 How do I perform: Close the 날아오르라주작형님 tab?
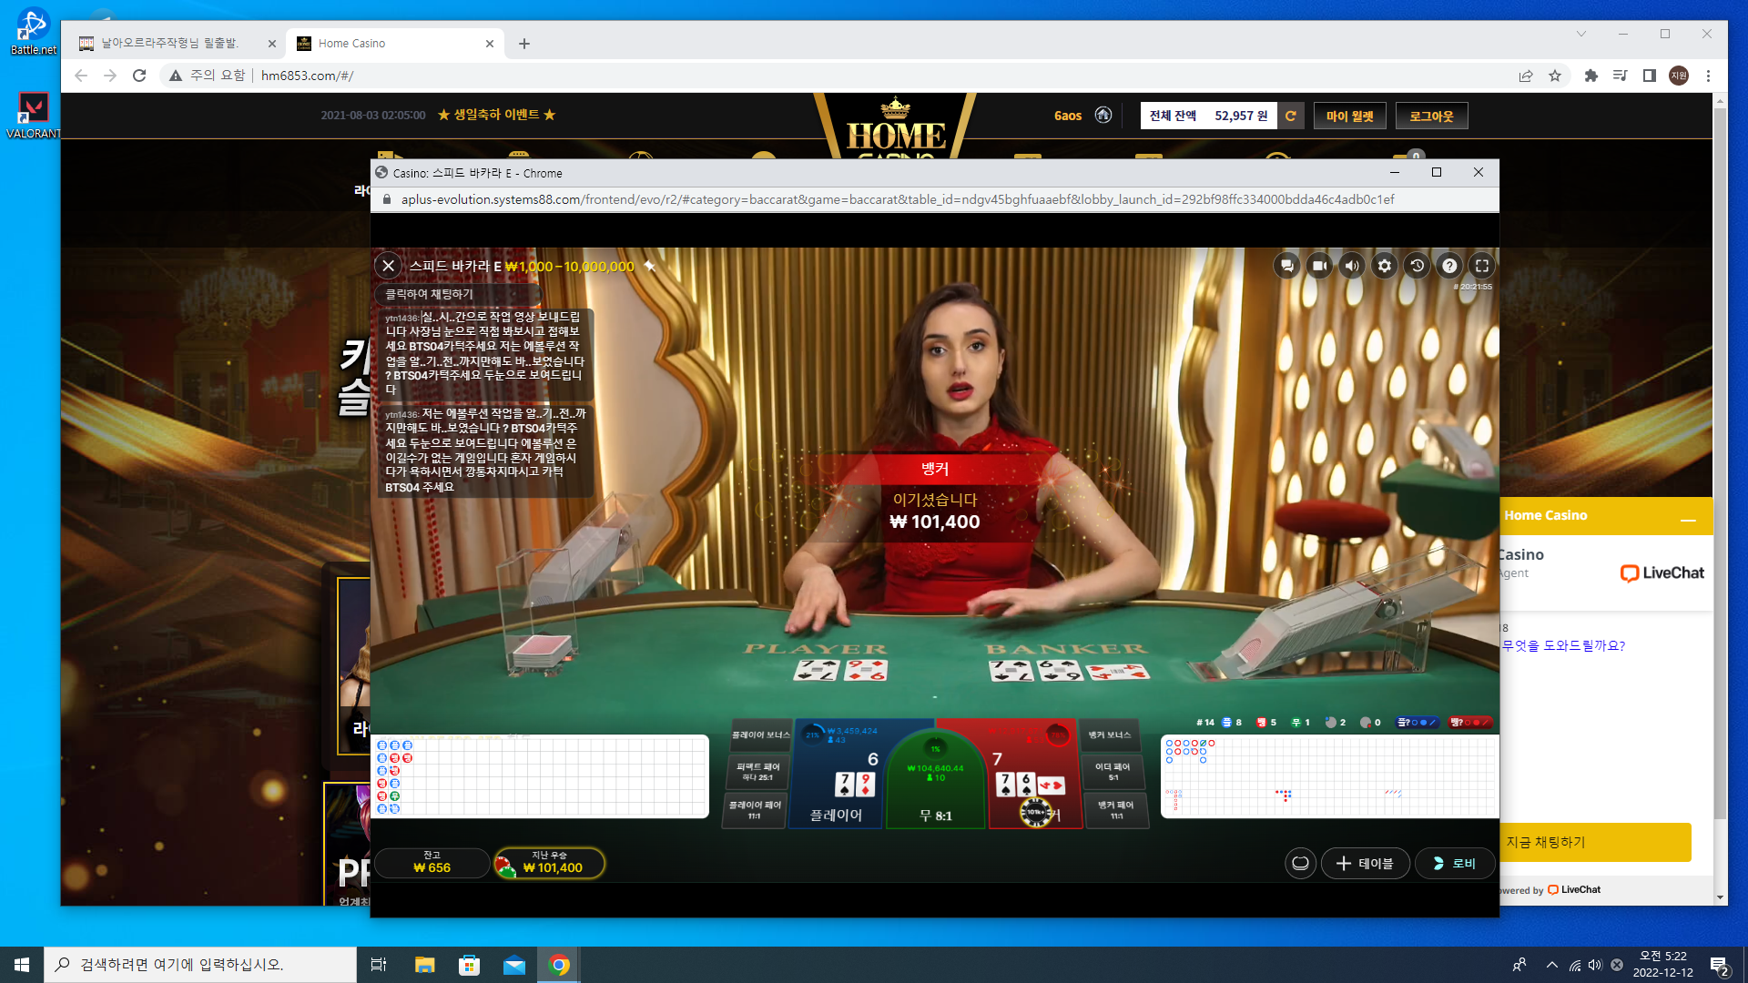[x=271, y=44]
